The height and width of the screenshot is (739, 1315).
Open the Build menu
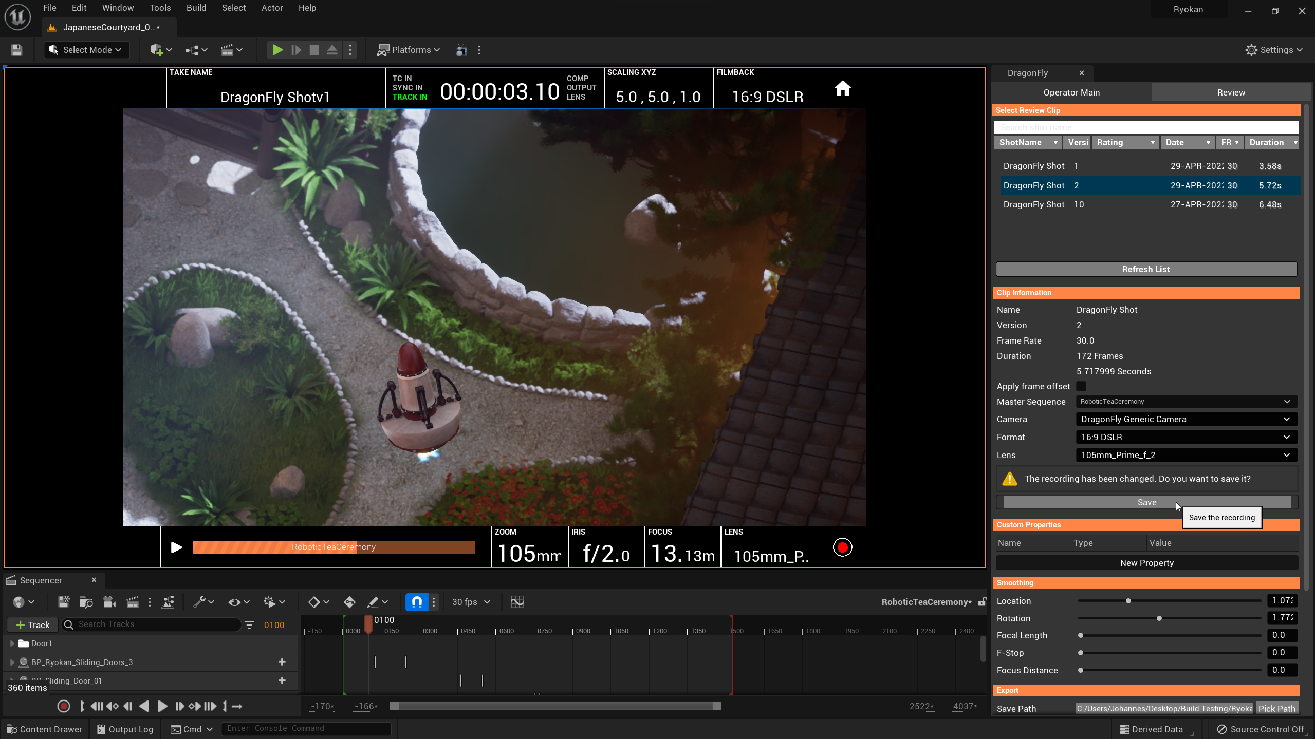click(196, 8)
